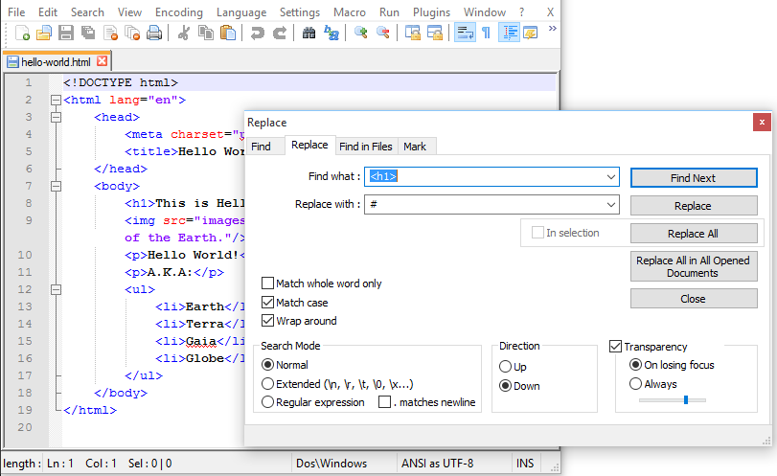The width and height of the screenshot is (777, 476).
Task: Switch to the Mark tab
Action: [415, 147]
